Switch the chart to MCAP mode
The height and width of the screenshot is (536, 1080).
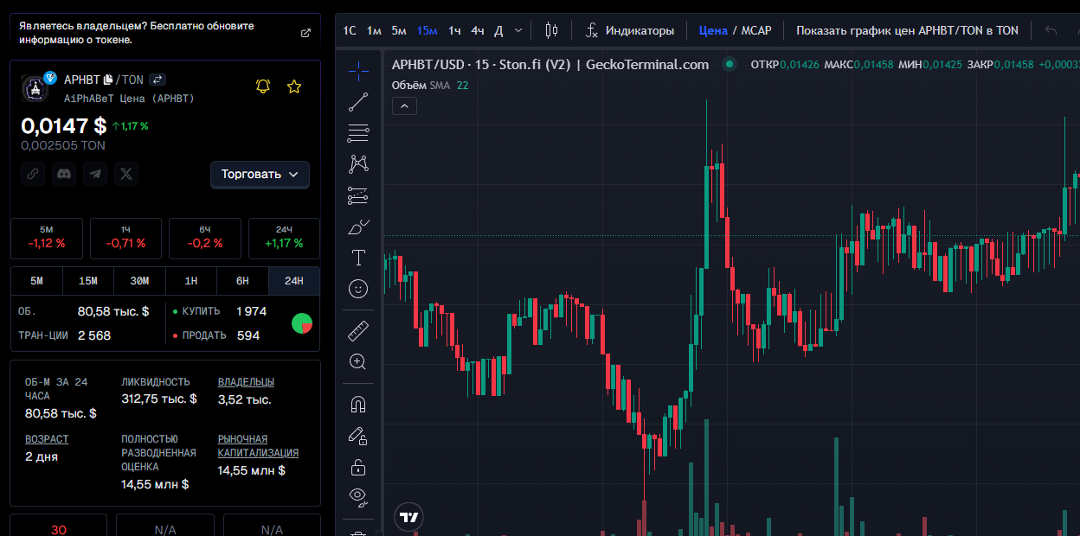pyautogui.click(x=756, y=30)
